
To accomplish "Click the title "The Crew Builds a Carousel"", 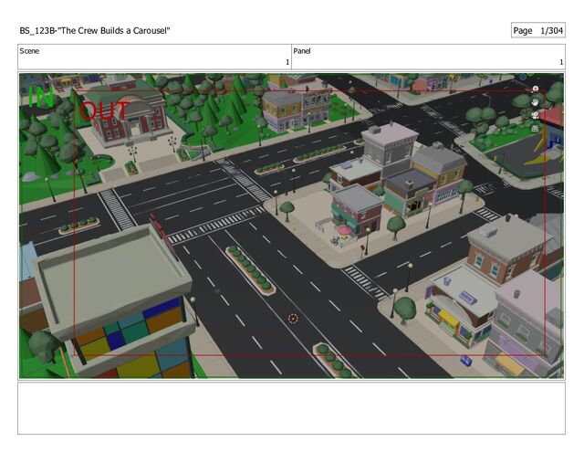I will point(95,32).
